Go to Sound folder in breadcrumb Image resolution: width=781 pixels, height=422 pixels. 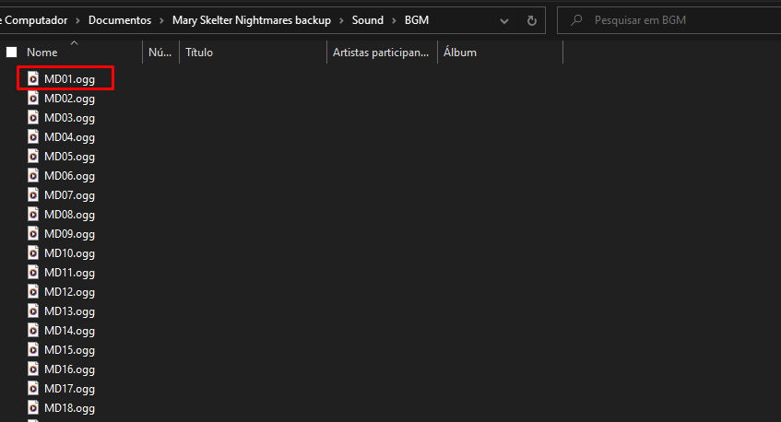pyautogui.click(x=366, y=20)
